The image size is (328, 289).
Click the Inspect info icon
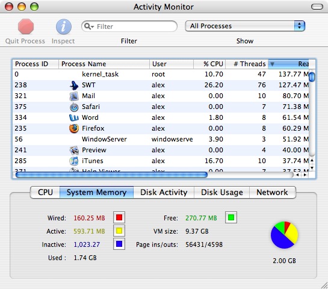point(64,26)
